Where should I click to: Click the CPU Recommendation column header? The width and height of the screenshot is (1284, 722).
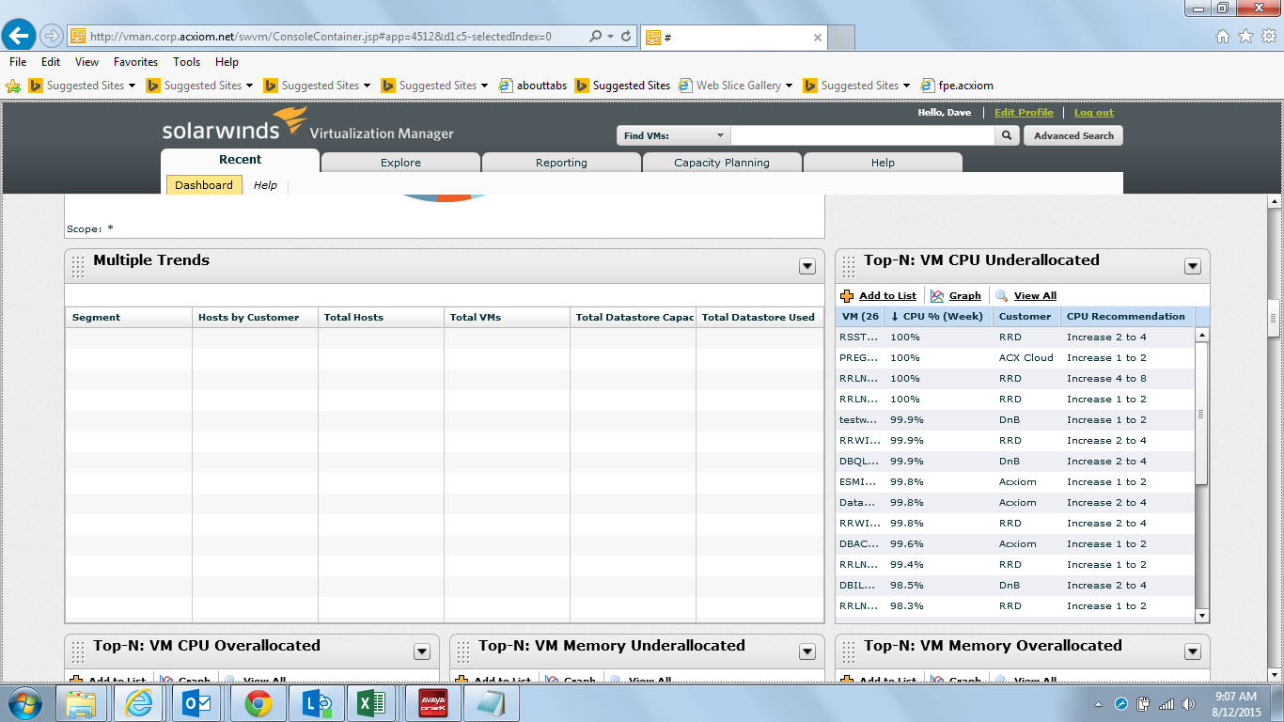pyautogui.click(x=1125, y=317)
